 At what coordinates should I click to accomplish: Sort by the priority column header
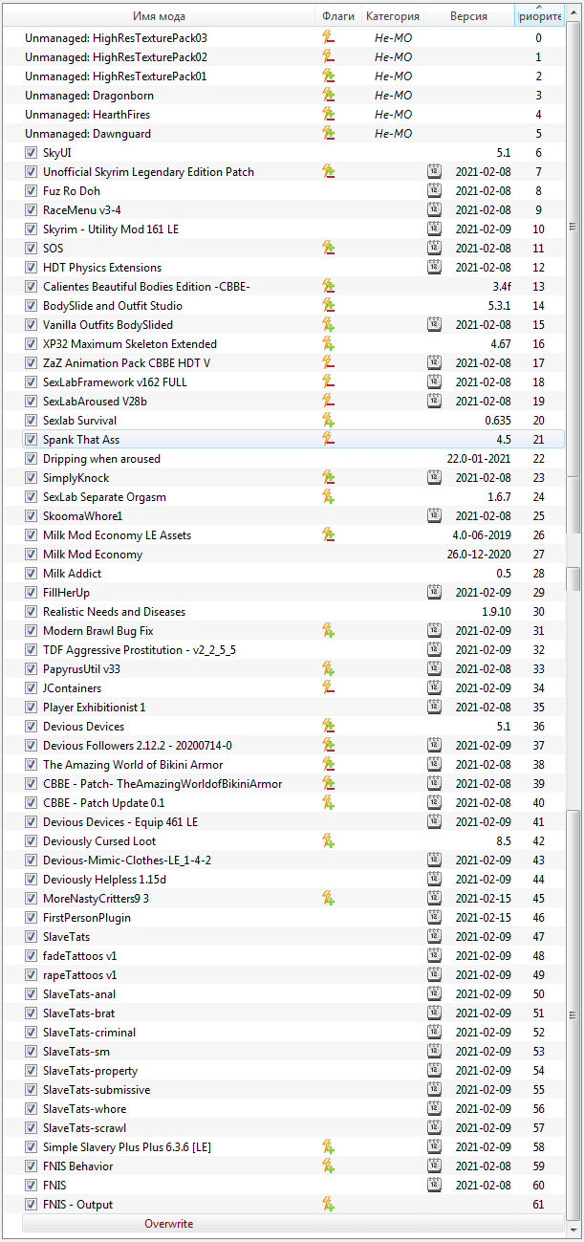coord(539,16)
